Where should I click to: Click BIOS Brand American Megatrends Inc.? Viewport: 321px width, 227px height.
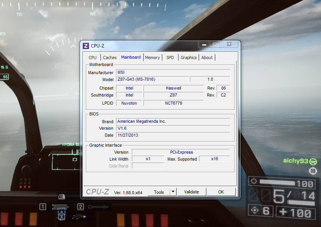173,121
